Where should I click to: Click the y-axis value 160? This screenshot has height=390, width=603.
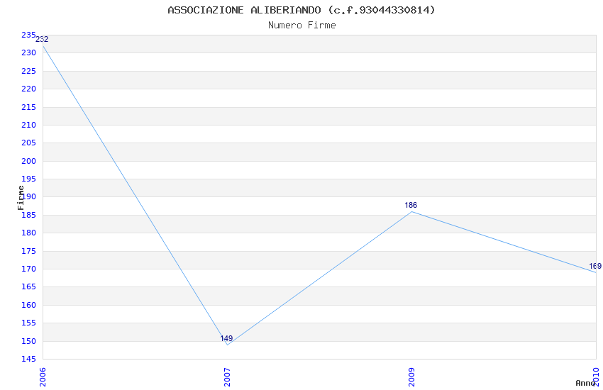(x=28, y=305)
